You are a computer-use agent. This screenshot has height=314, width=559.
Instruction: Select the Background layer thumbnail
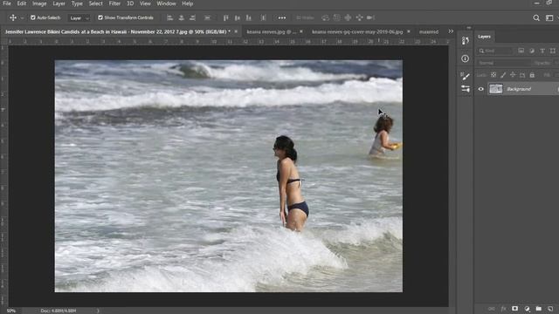495,89
